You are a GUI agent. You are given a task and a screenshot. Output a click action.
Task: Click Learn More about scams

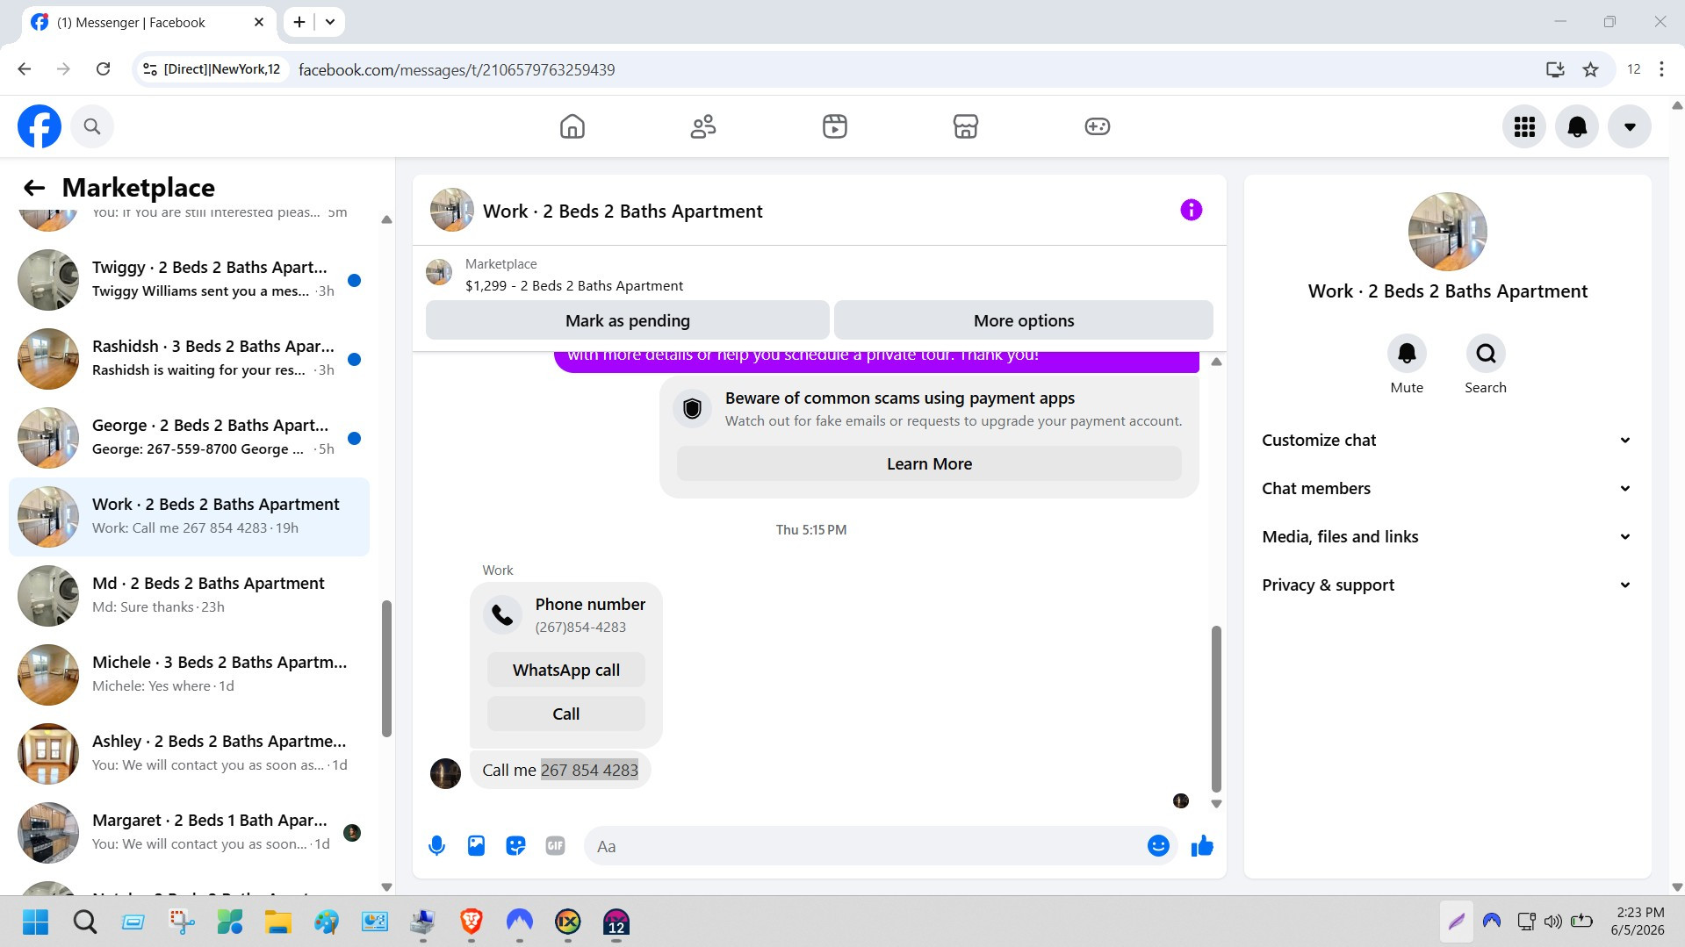pos(929,464)
